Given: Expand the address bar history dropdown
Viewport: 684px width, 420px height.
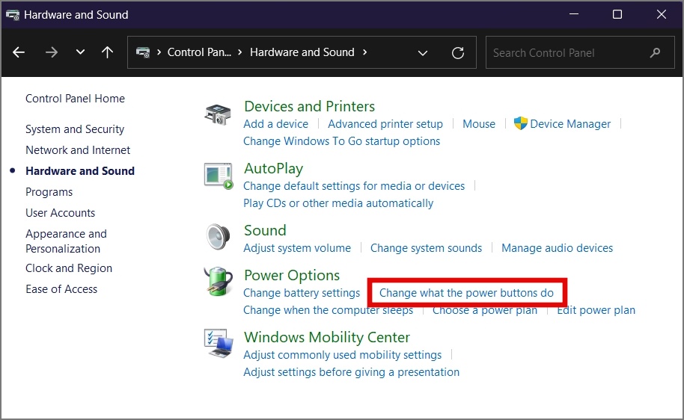Looking at the screenshot, I should click(x=423, y=53).
